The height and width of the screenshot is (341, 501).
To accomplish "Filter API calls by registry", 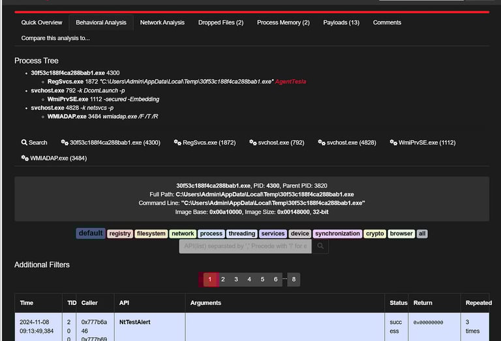I will 120,234.
